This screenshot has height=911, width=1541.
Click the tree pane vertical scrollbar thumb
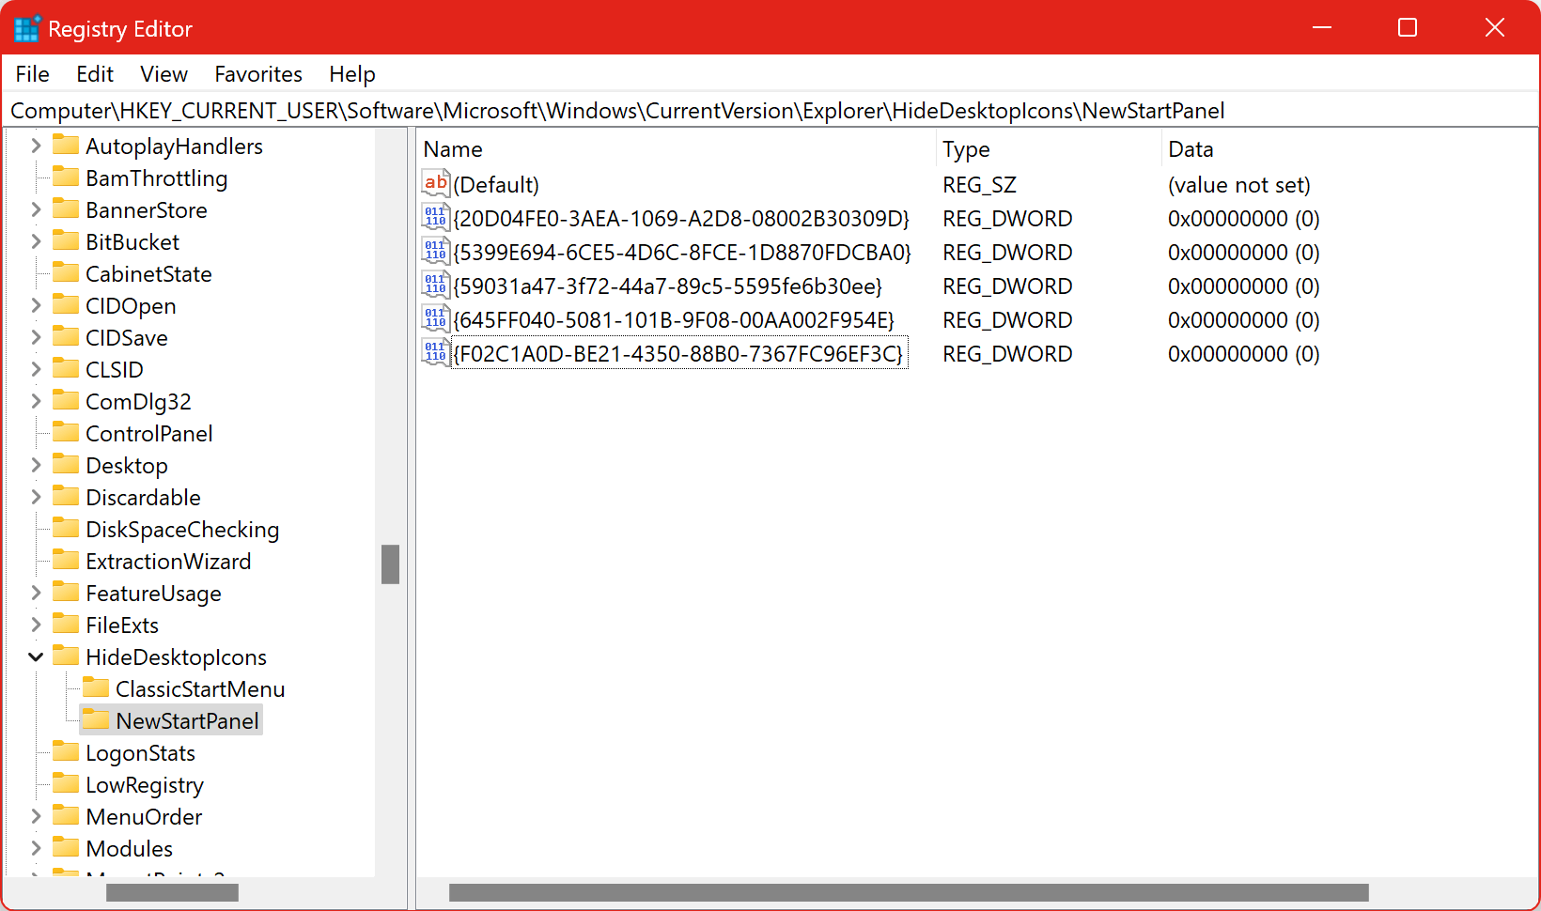pyautogui.click(x=391, y=564)
